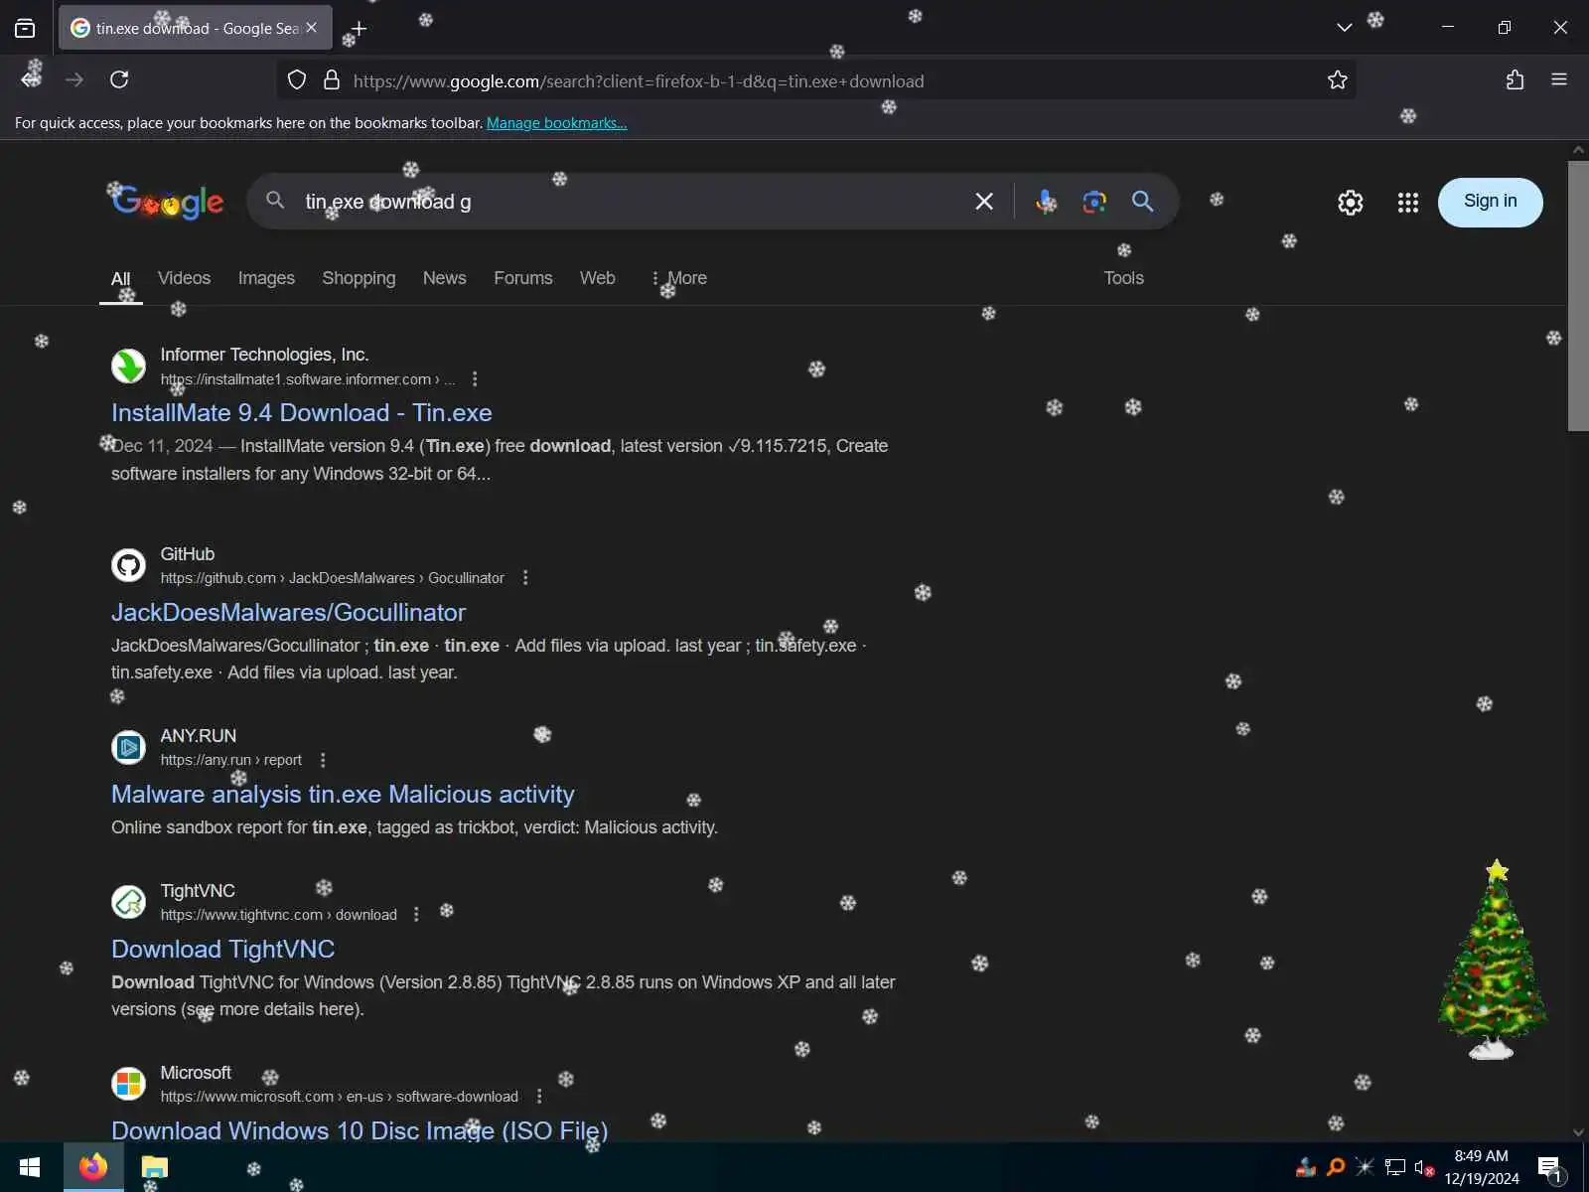
Task: Open About-this-result menu for GitHub result
Action: (x=525, y=578)
